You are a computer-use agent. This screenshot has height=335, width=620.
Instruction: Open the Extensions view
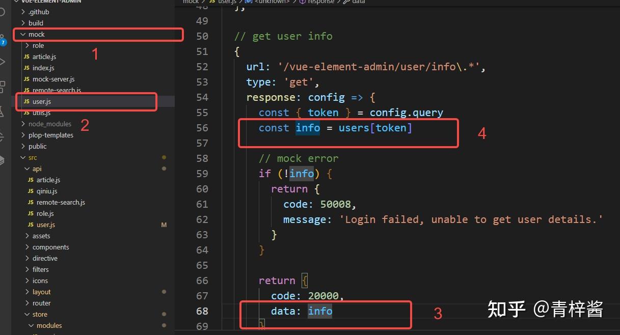3,86
